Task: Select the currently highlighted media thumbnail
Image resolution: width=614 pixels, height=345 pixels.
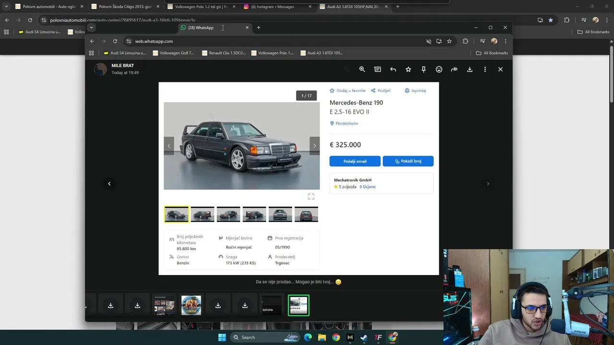Action: [298, 305]
